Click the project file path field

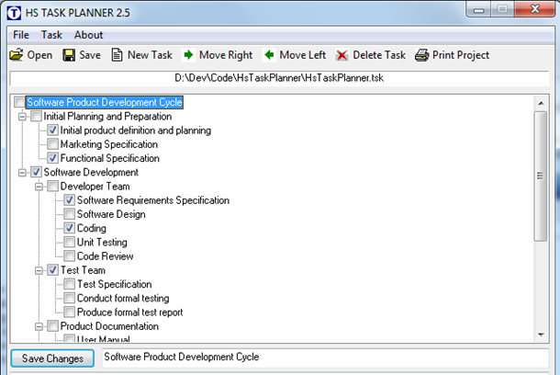coord(279,78)
